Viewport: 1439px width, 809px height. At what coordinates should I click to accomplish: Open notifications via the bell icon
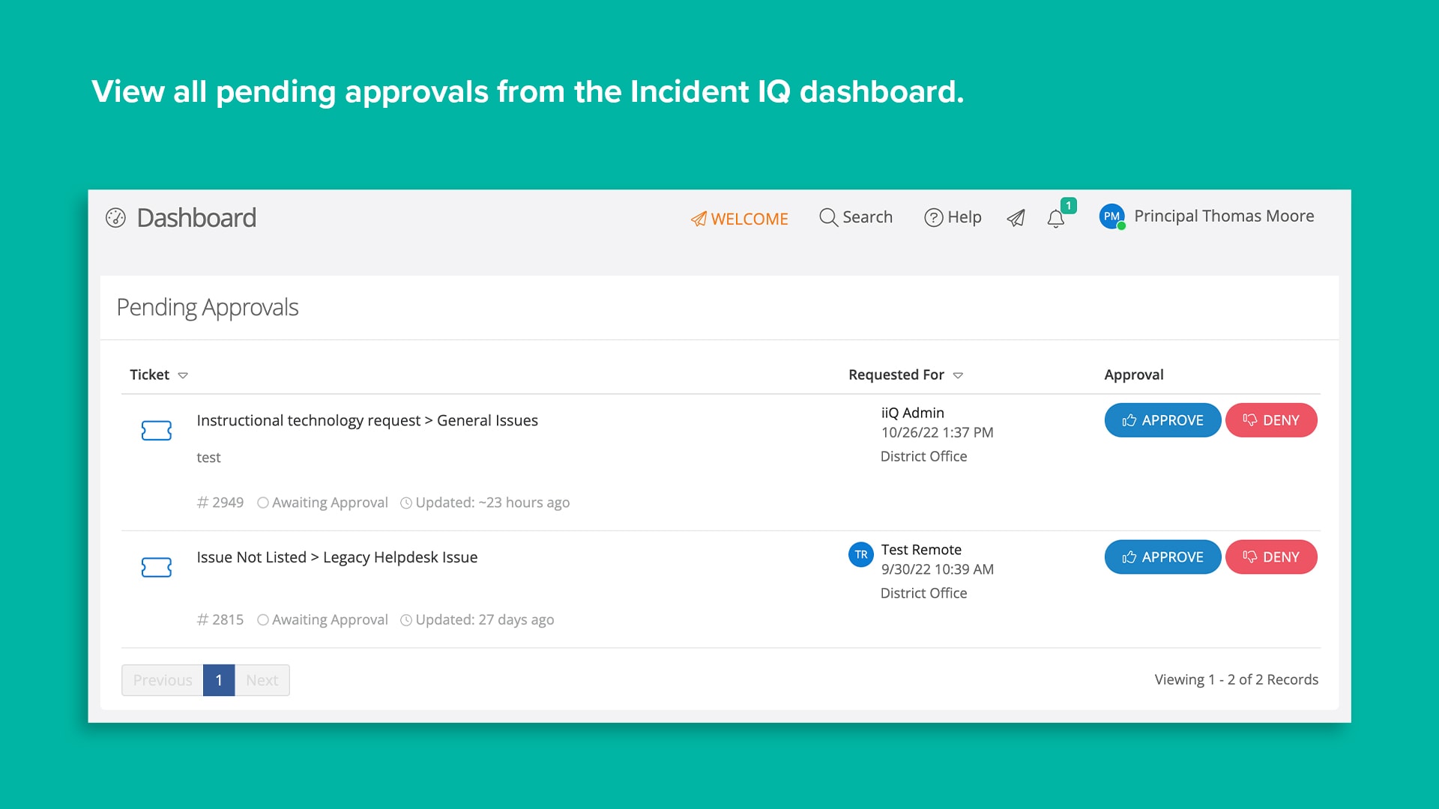pyautogui.click(x=1055, y=219)
